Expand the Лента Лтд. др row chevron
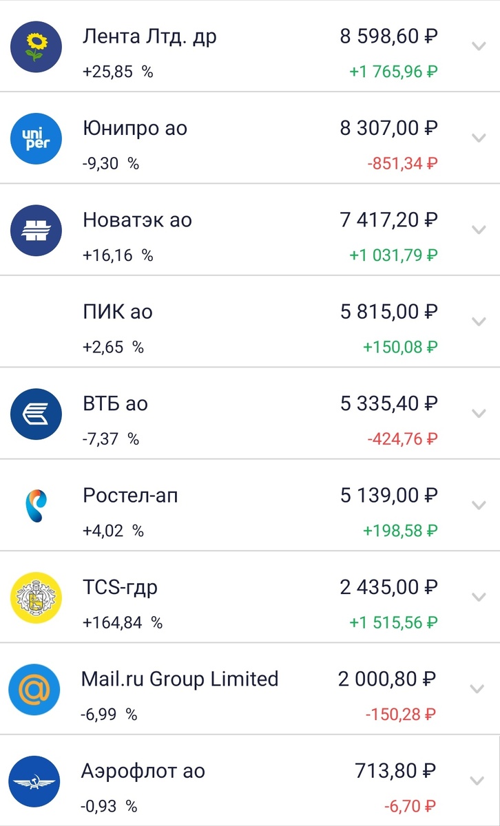This screenshot has height=826, width=500. (478, 47)
